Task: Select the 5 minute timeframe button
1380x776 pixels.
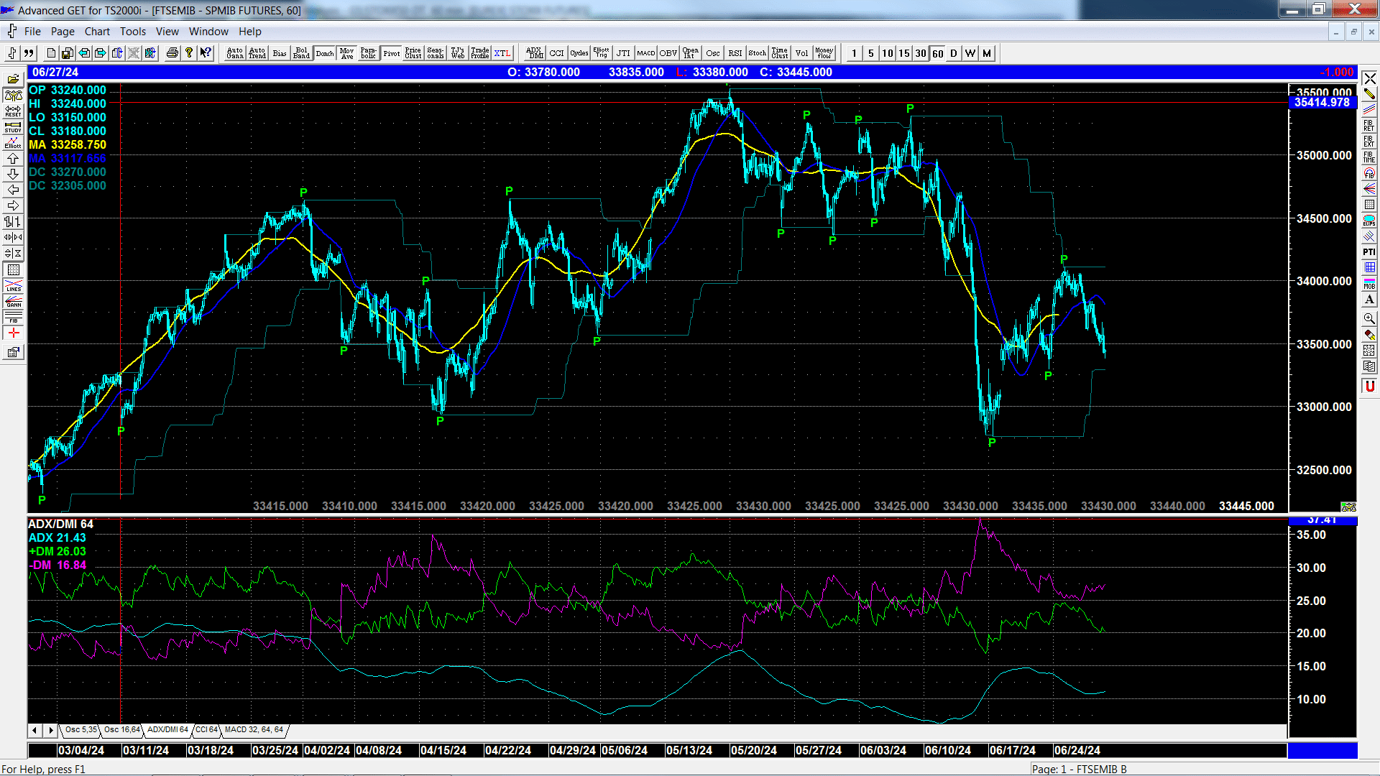Action: [870, 53]
